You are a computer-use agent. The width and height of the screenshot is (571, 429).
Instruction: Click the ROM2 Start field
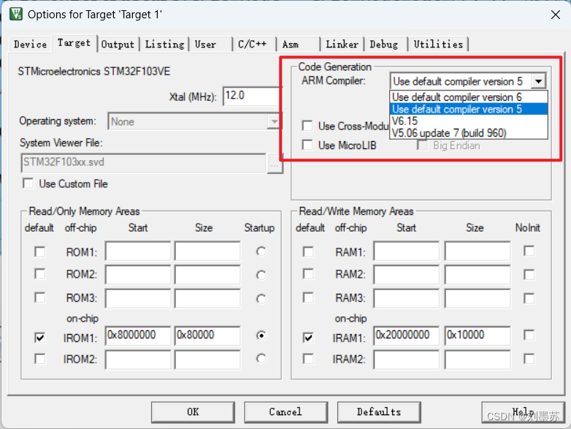pos(138,275)
